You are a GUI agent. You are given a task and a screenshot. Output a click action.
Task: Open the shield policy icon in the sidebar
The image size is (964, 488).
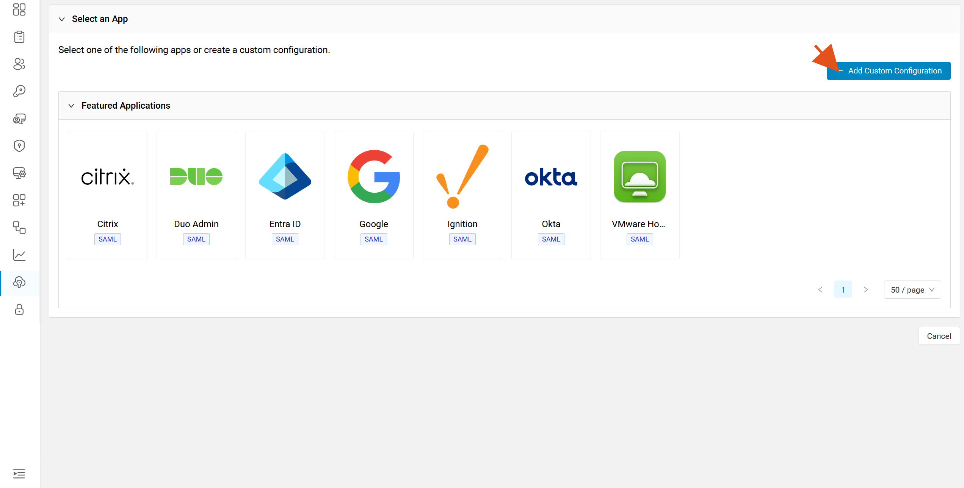pos(19,146)
